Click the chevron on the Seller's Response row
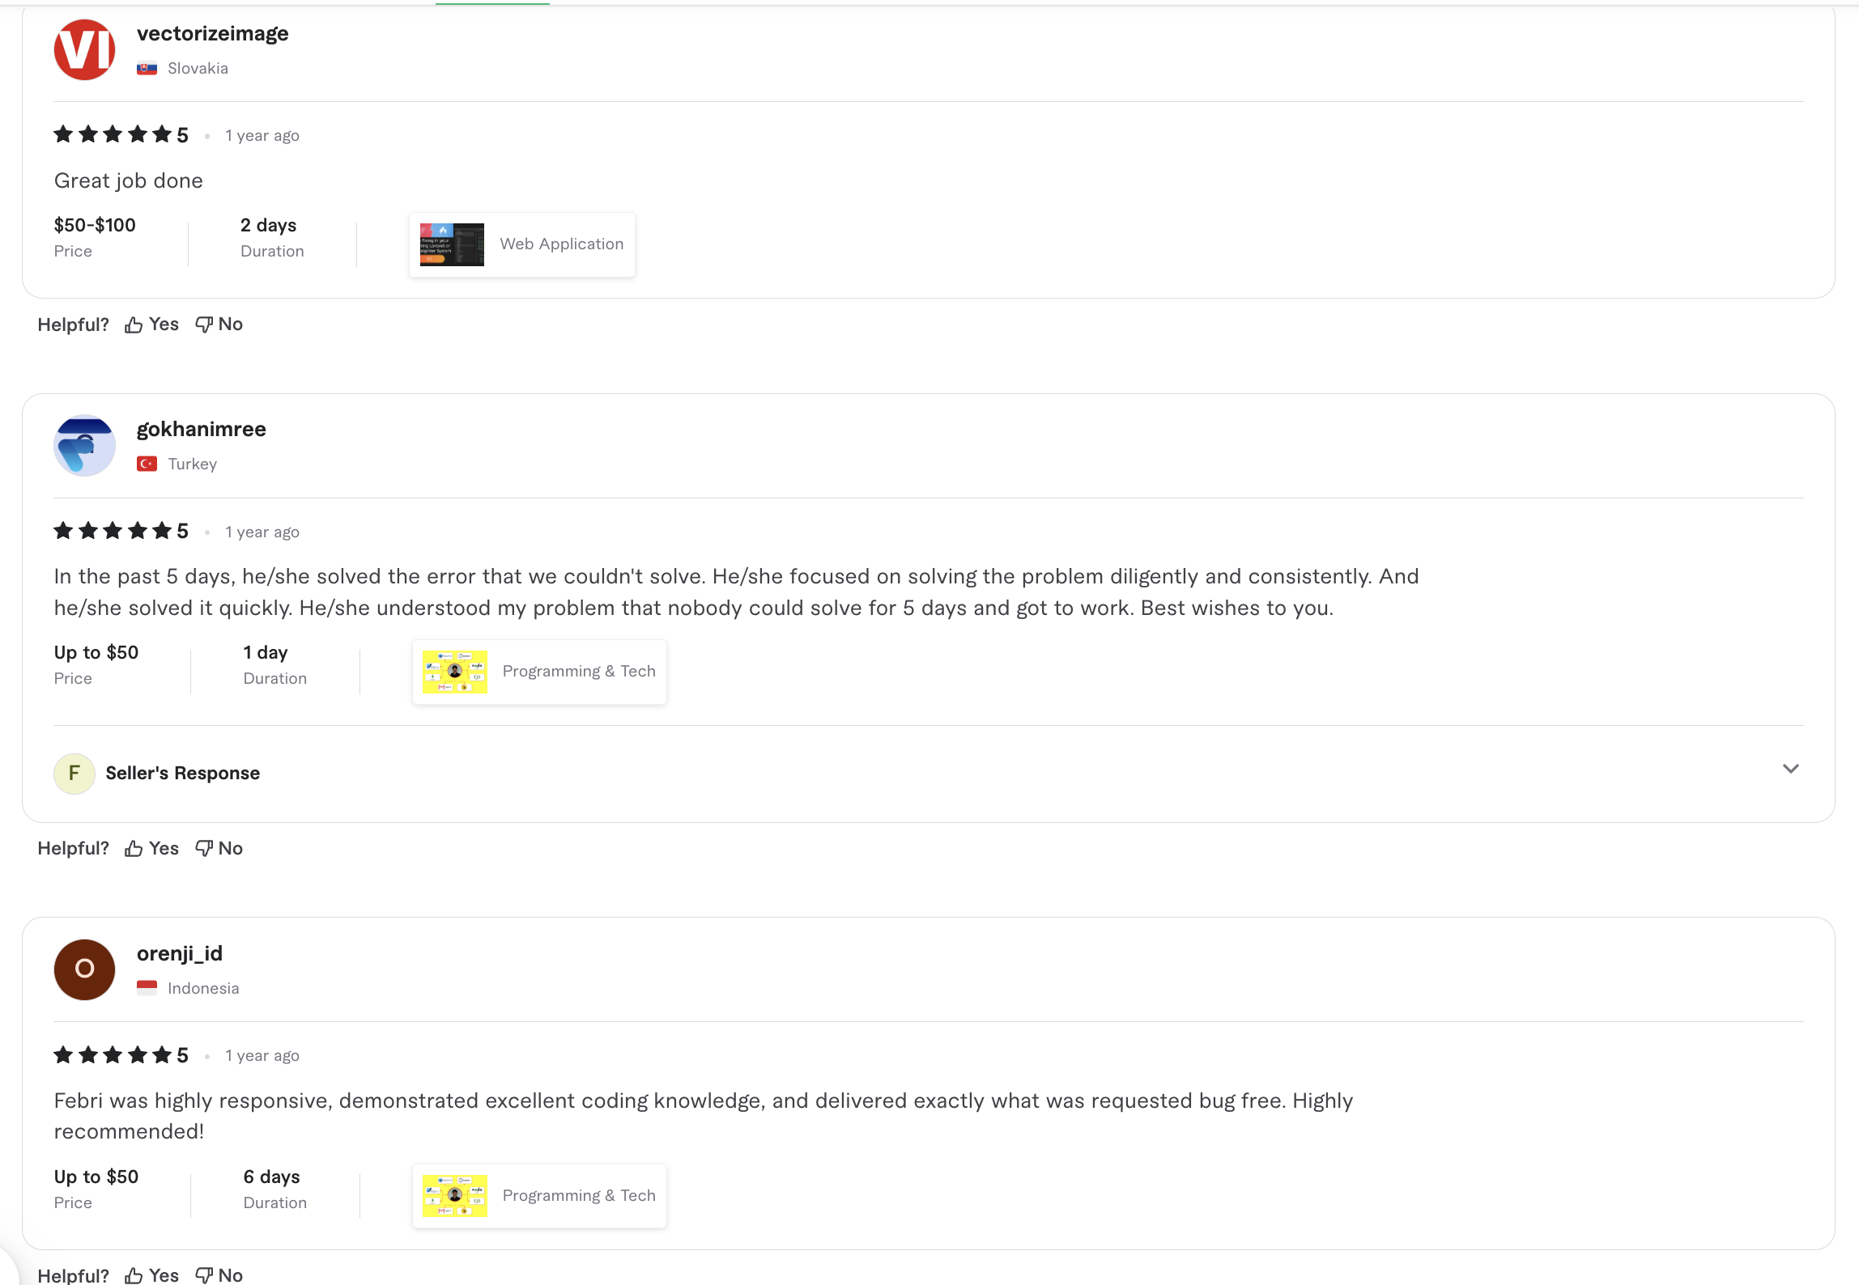 click(x=1792, y=769)
